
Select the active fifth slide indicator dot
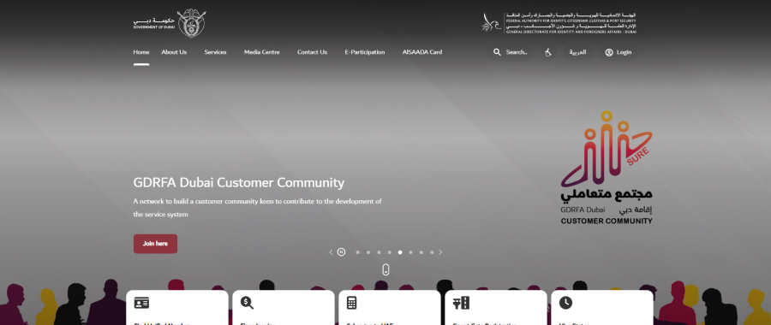400,252
